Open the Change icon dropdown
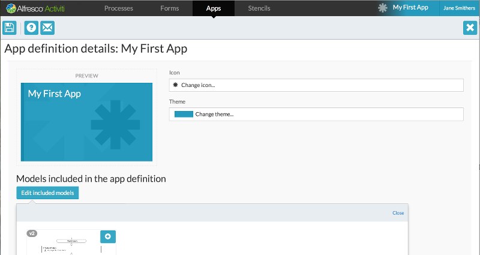The height and width of the screenshot is (255, 480). [316, 85]
